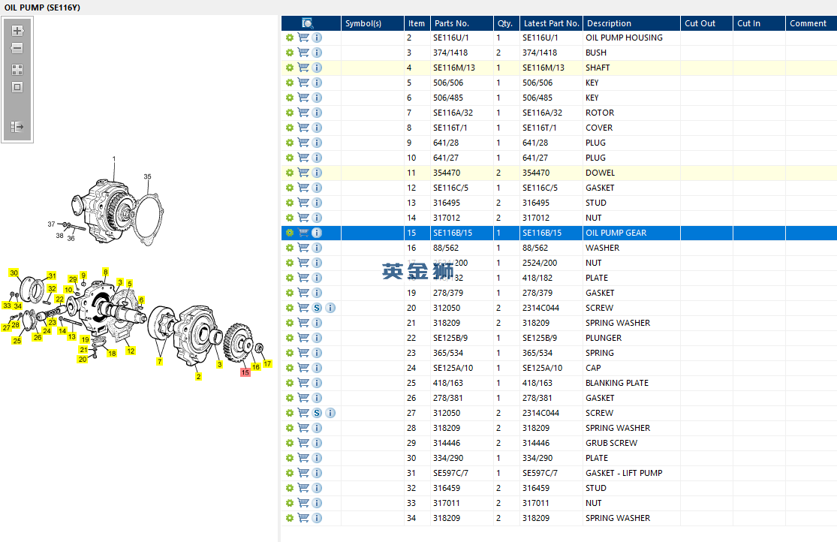The height and width of the screenshot is (542, 837).
Task: Click gear icon on item 30 PLATE row
Action: coord(289,458)
